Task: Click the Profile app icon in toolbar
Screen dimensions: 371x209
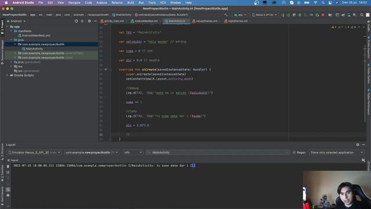Action: (311, 15)
